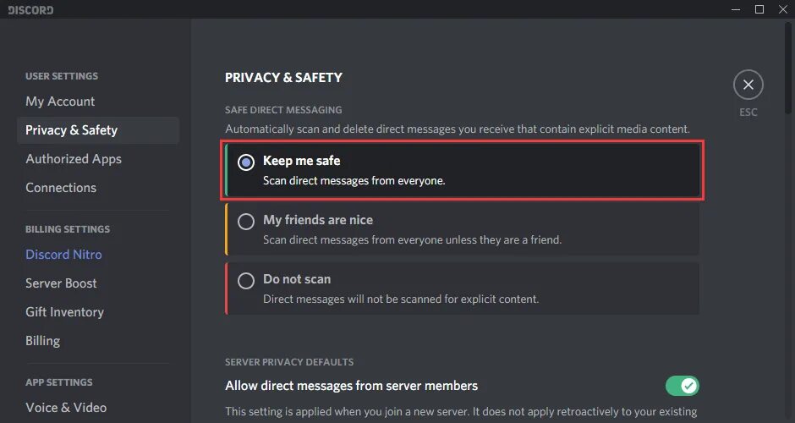The height and width of the screenshot is (423, 795).
Task: Open Privacy & Safety settings tab
Action: pos(71,130)
